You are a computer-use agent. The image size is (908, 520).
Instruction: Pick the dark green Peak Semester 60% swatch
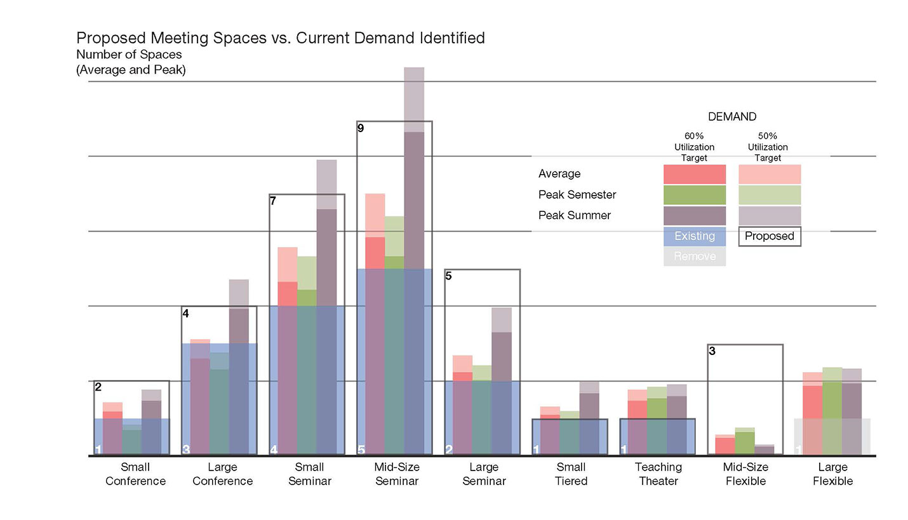click(x=695, y=195)
